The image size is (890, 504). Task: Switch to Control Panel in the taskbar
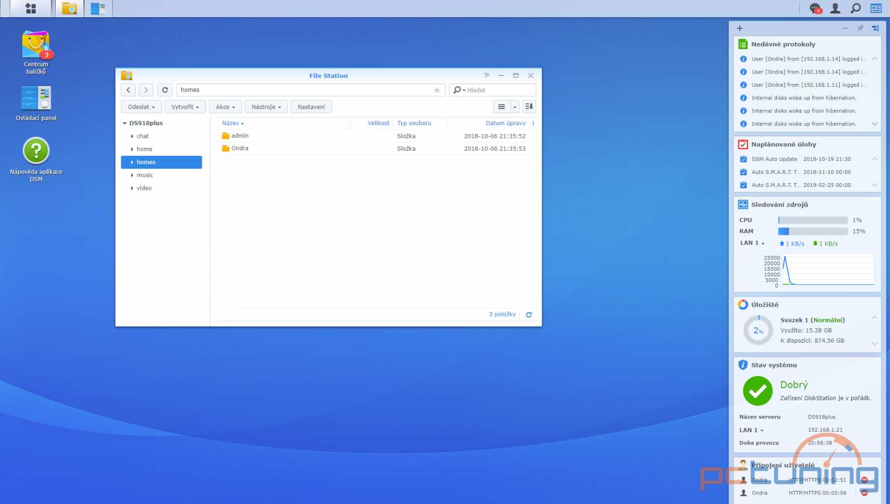[98, 8]
